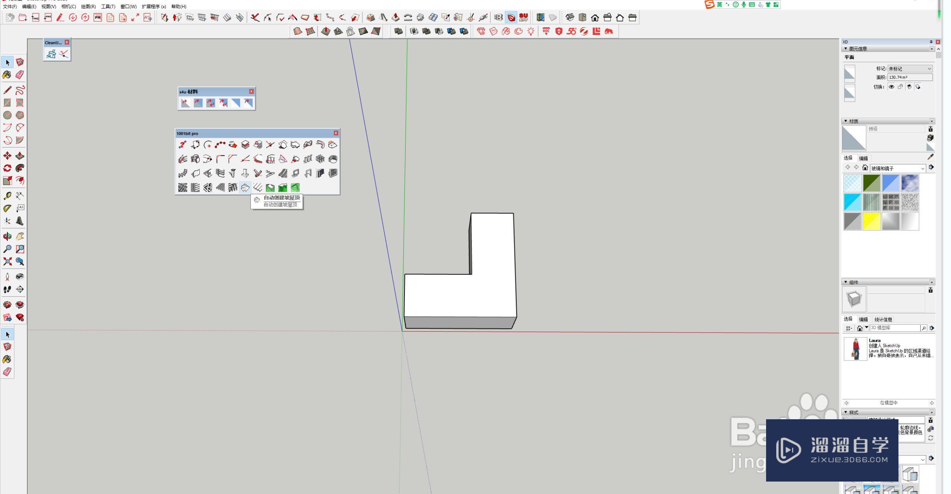Select the Move tool
Screen dimensions: 951x494
[x=7, y=156]
